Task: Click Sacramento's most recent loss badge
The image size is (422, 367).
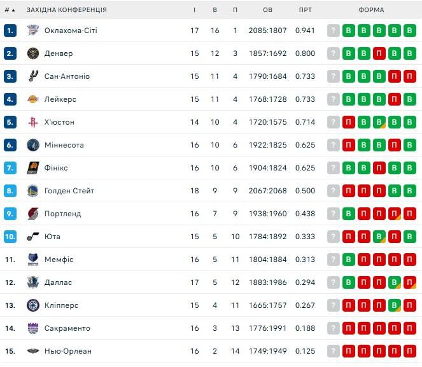Action: [x=409, y=328]
